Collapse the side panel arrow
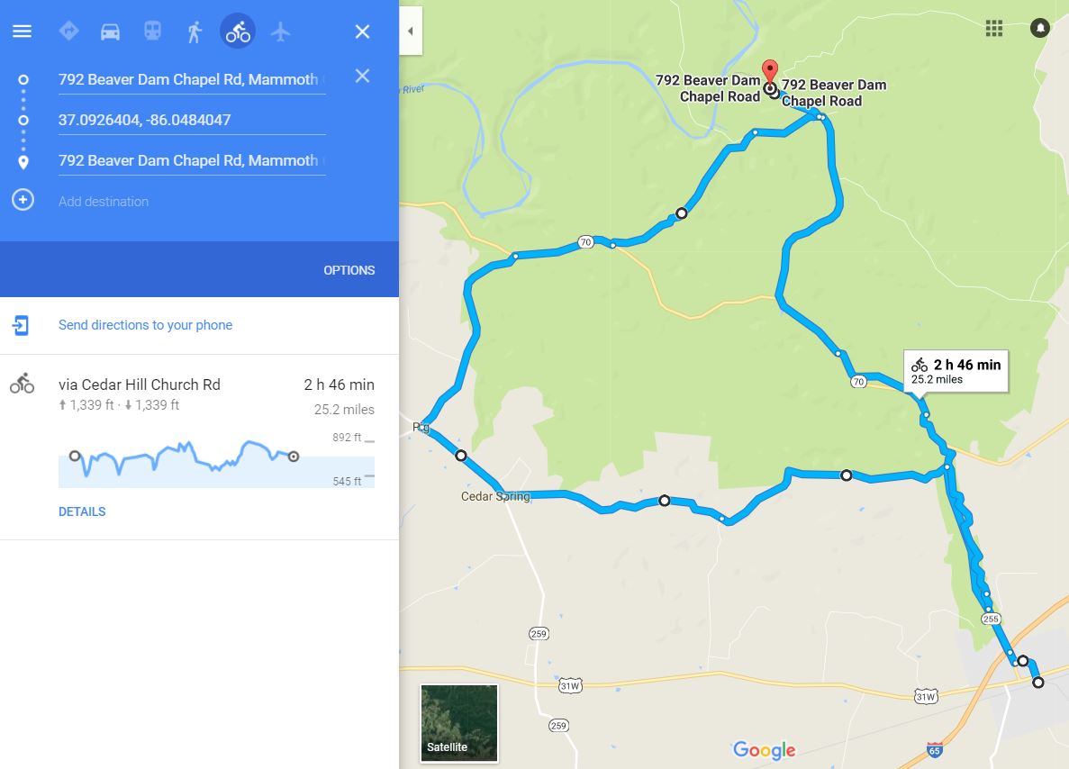Viewport: 1069px width, 769px height. tap(411, 31)
